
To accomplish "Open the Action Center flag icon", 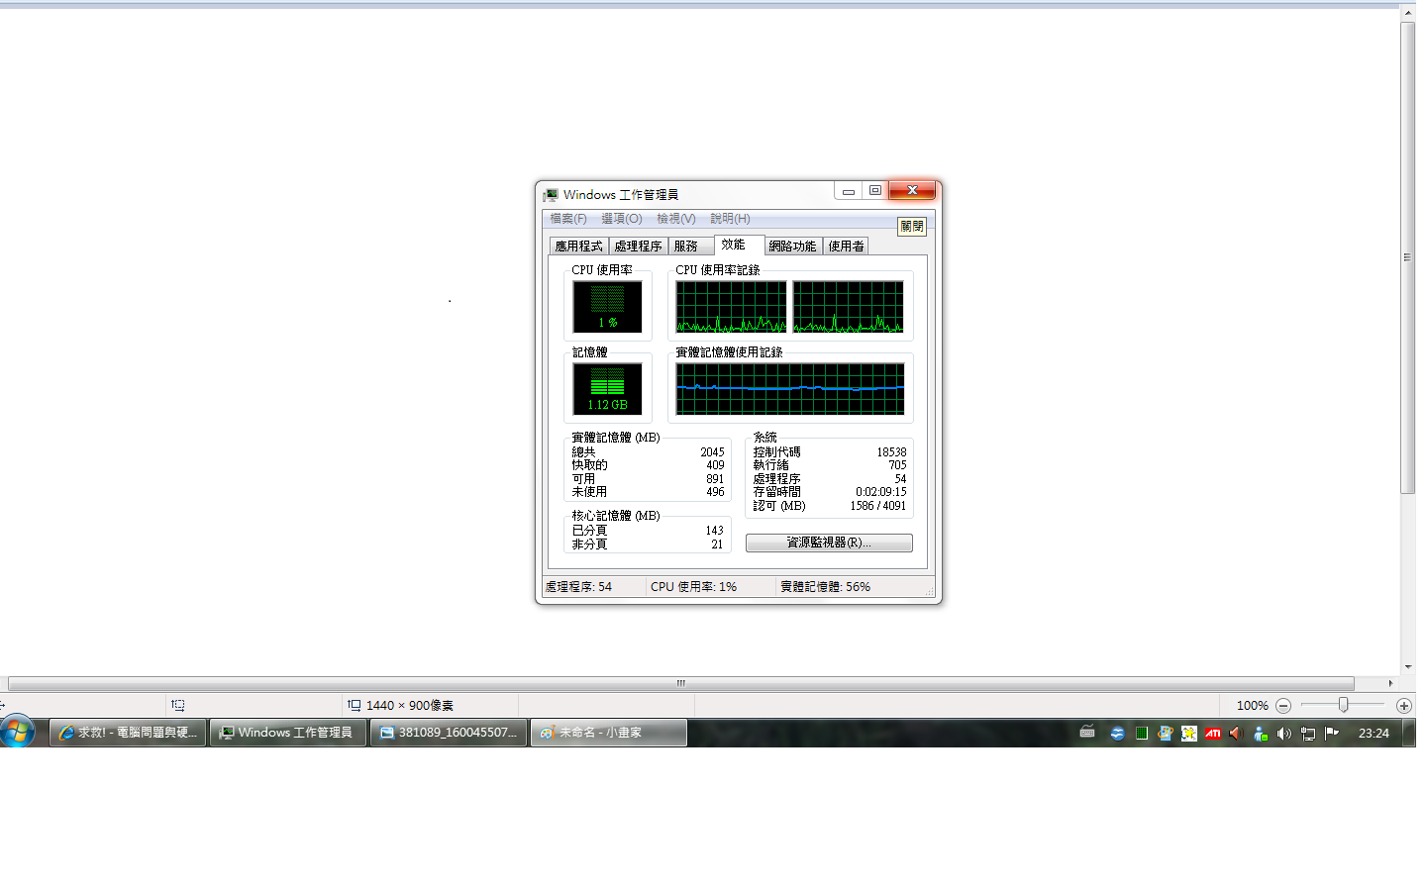I will pos(1332,734).
